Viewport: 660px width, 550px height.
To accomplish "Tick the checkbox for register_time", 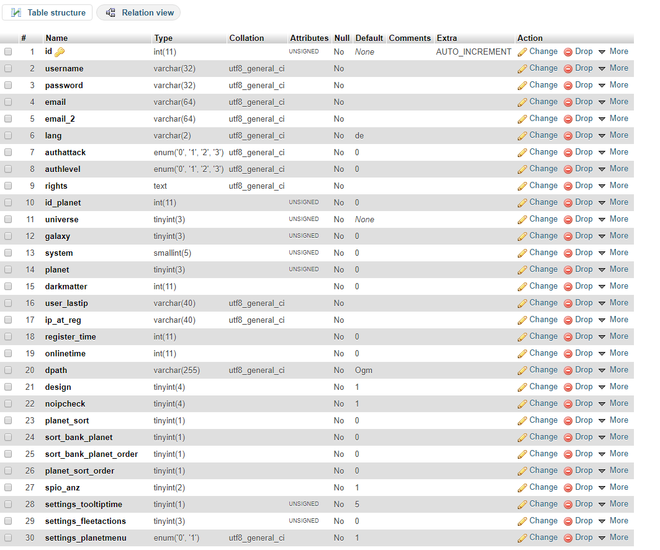I will coord(8,336).
